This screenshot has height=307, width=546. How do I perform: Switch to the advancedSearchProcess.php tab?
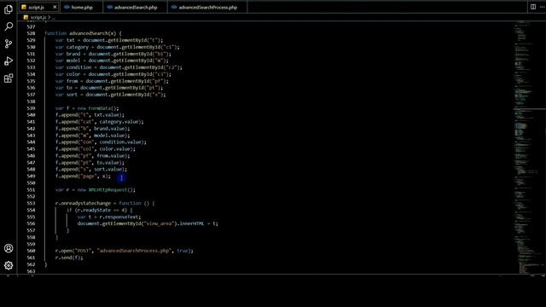207,8
